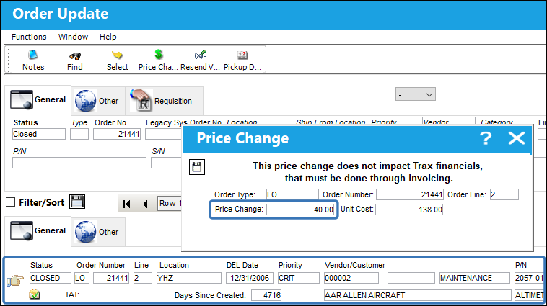Click the Order No field 21441

click(116, 134)
